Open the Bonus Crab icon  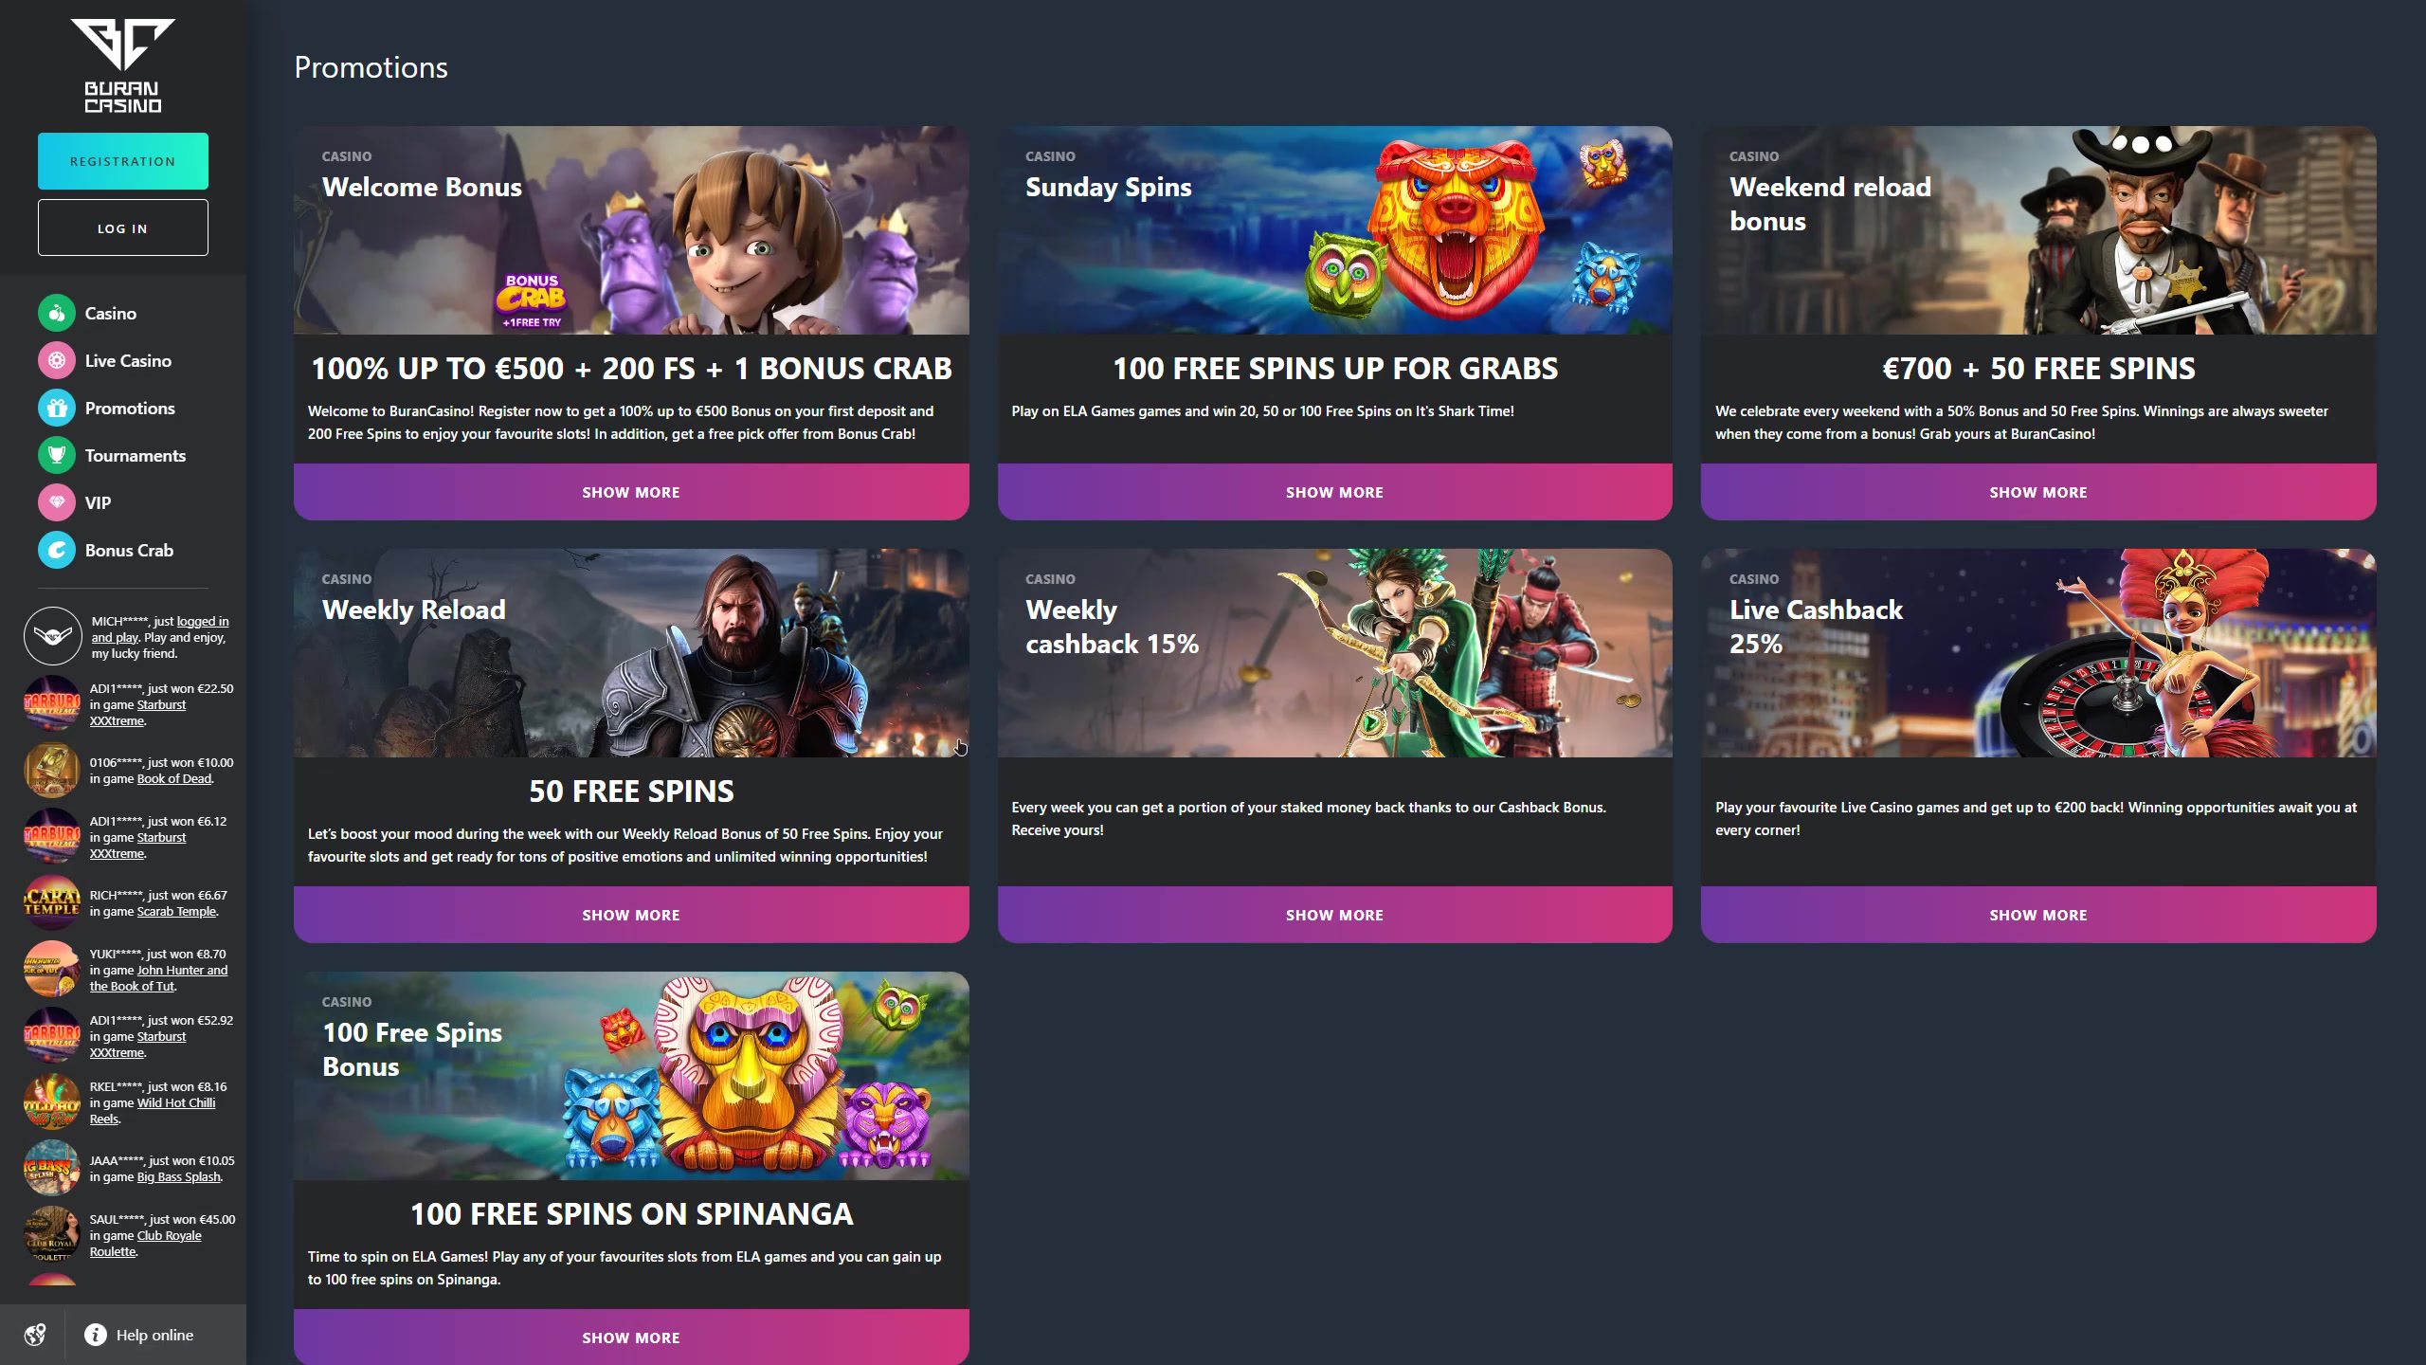(x=57, y=550)
